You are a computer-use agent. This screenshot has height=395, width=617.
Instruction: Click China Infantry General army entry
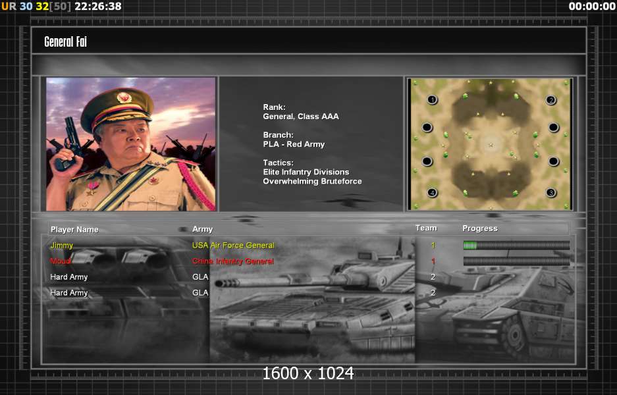pyautogui.click(x=233, y=261)
